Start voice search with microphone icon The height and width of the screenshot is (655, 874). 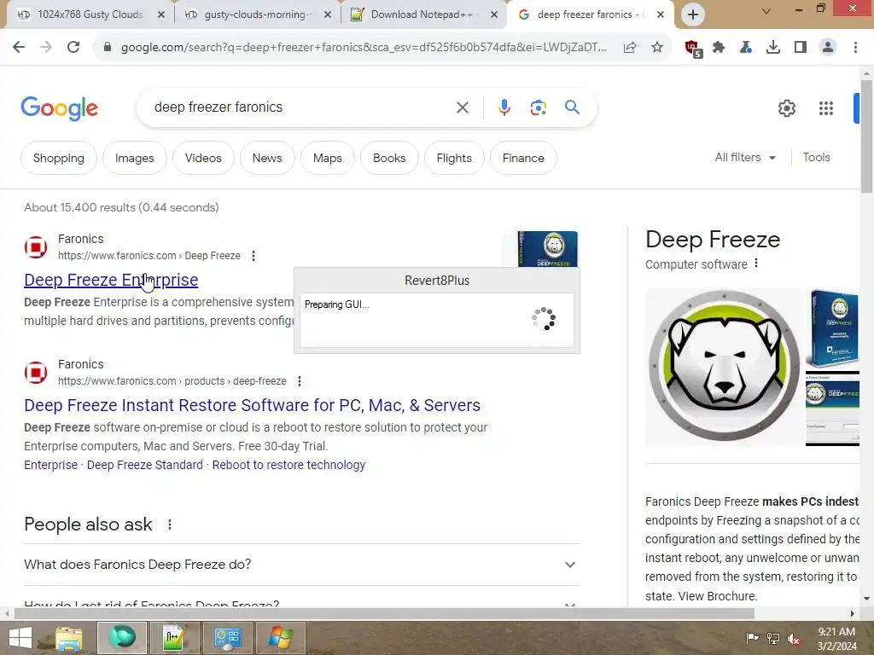504,107
